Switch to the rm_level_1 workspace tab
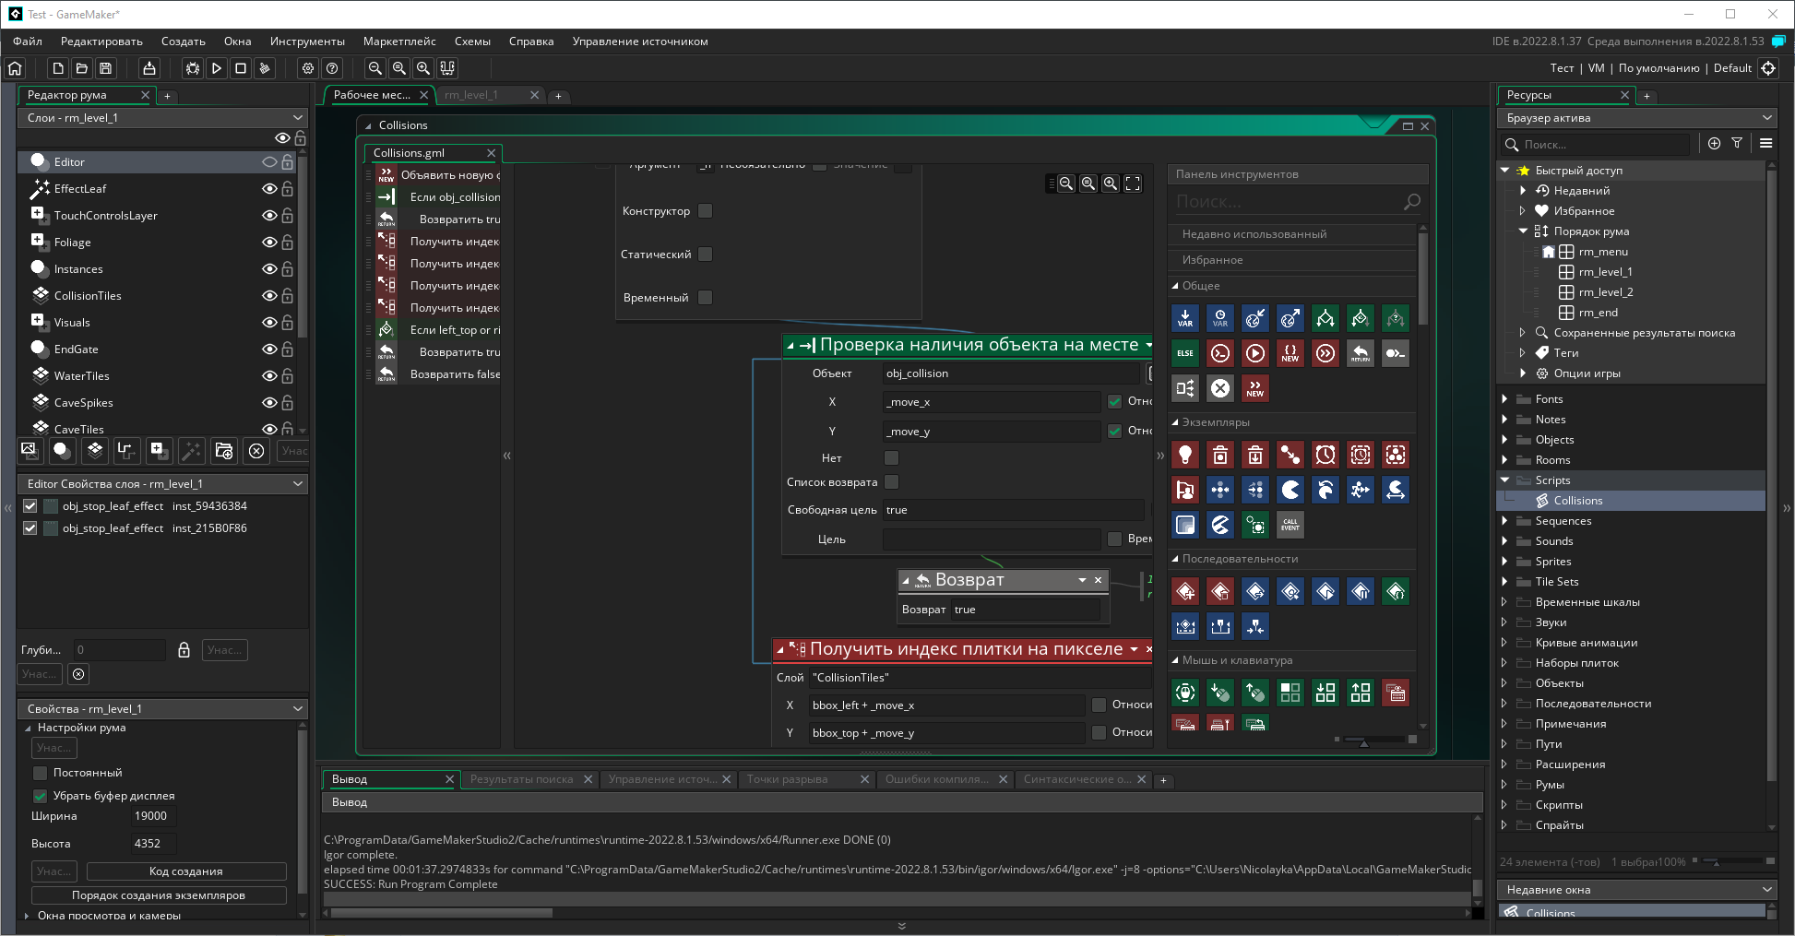Screen dimensions: 1795x936 point(471,95)
